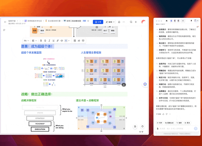Underline the selected text
Screen dimensions: 202x146
[x=53, y=41]
